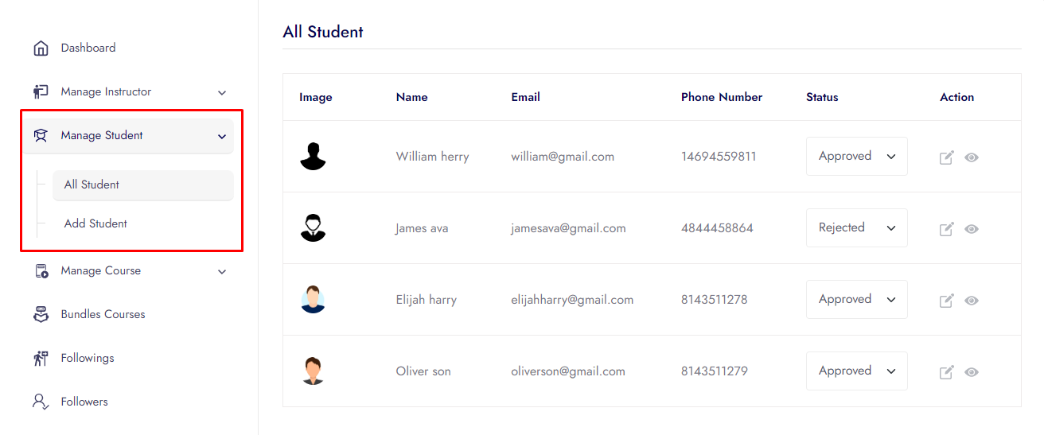1044x435 pixels.
Task: View Oliver son's details eye icon
Action: 972,372
